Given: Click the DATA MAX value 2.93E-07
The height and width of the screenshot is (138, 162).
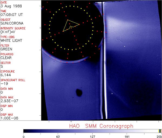Looking at the screenshot, I should pyautogui.click(x=8, y=101).
